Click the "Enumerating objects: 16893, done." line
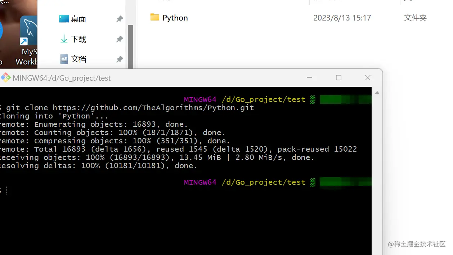This screenshot has width=453, height=255. (94, 124)
